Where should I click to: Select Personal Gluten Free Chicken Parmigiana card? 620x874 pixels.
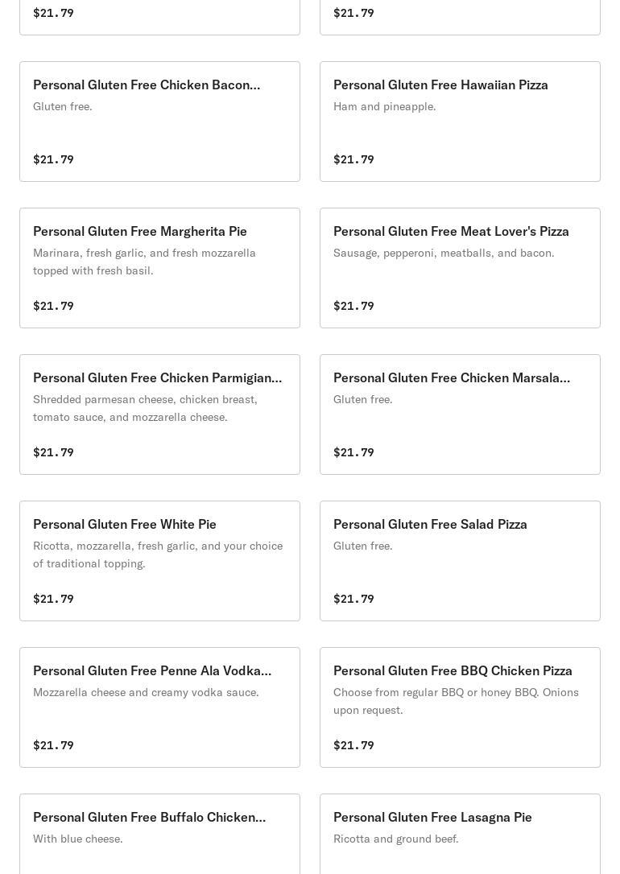pos(159,414)
